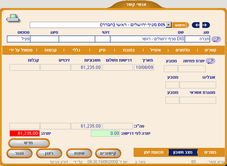Click the invoices cell 61,235.00 in date row
Viewport: 227px width, 166px height.
tap(86, 68)
